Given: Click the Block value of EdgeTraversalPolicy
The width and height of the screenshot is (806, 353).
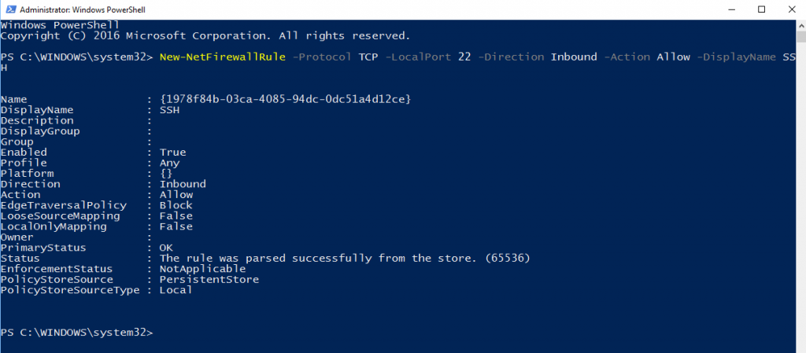Looking at the screenshot, I should coord(176,205).
